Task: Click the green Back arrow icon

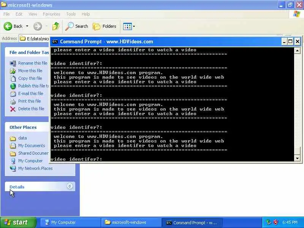Action: tap(8, 26)
